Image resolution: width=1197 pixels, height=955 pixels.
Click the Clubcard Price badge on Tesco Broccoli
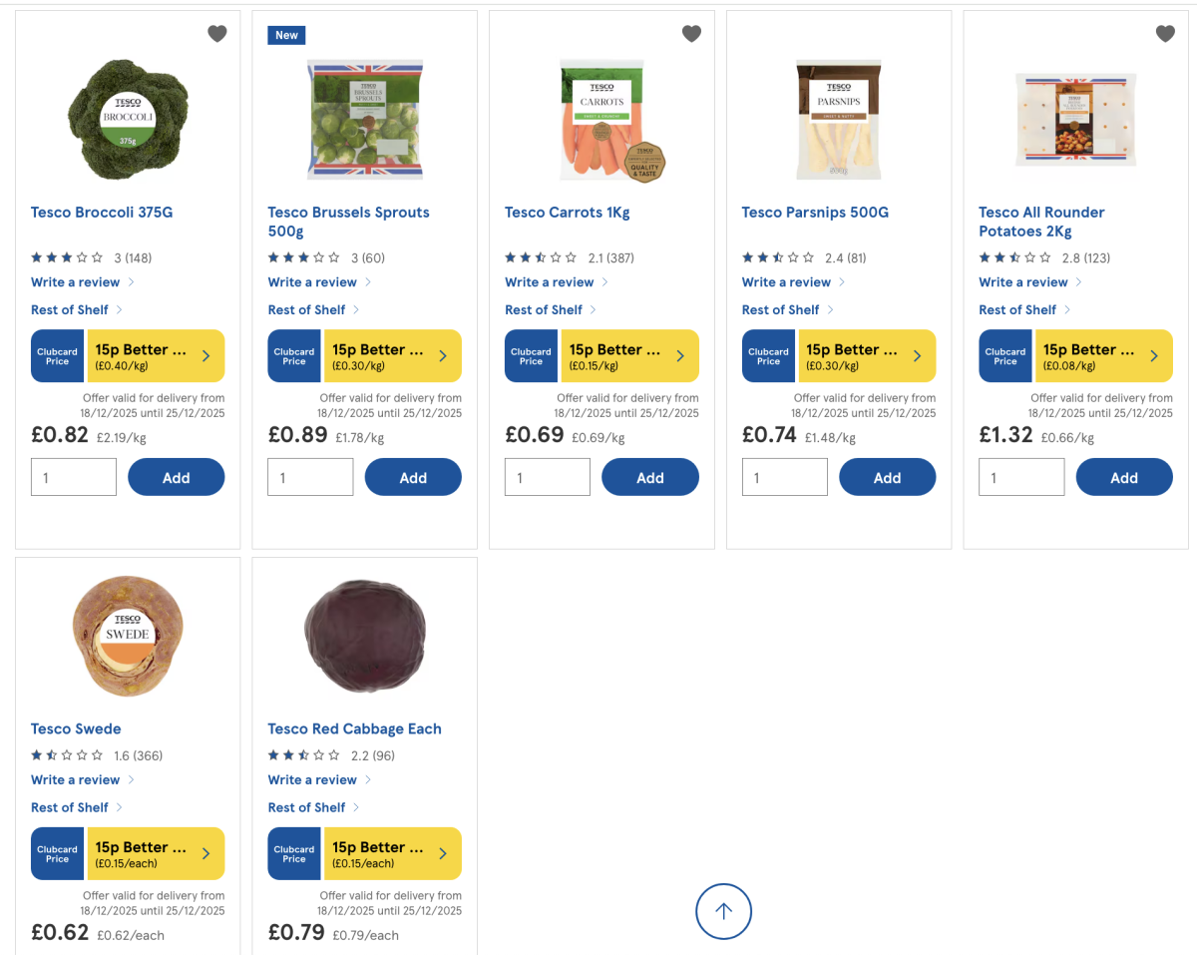coord(57,355)
